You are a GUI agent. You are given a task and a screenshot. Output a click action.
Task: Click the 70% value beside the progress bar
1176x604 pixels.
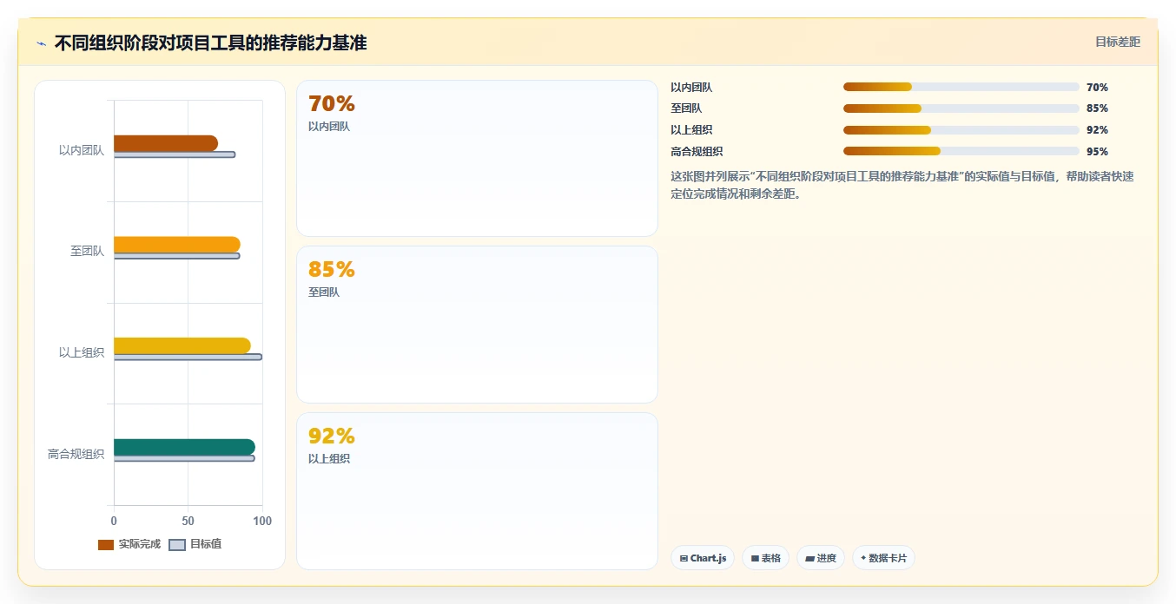[x=1097, y=88]
